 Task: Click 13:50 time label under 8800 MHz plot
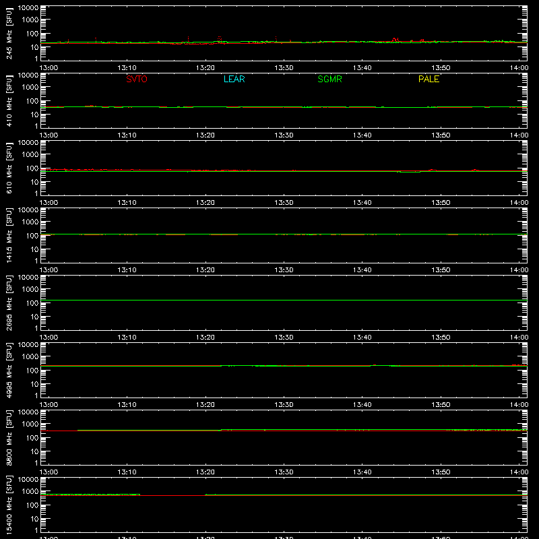click(441, 472)
